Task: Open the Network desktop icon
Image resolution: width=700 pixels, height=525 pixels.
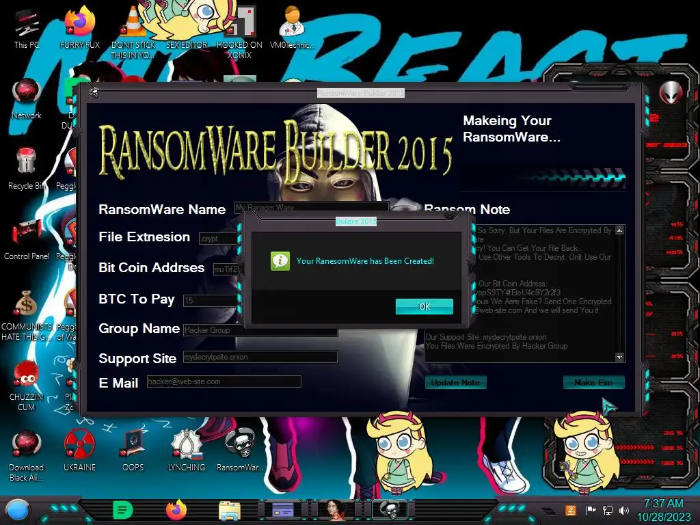Action: pos(27,99)
